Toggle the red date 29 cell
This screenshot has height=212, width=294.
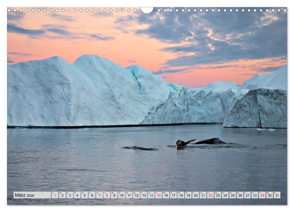point(262,195)
